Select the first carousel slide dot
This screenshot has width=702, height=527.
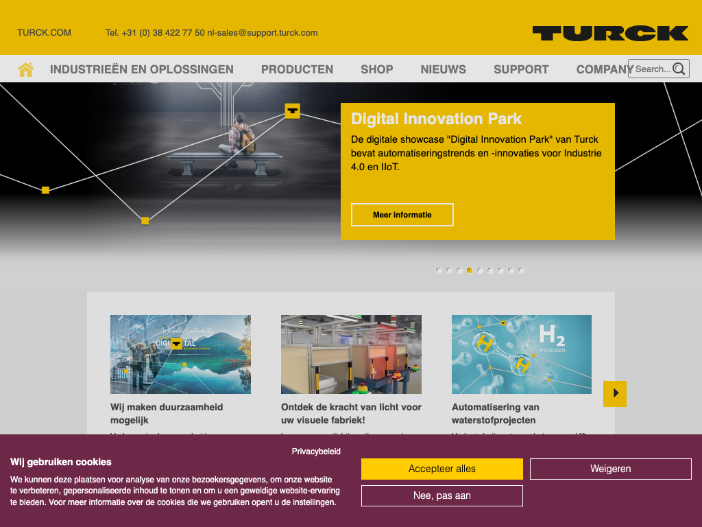coord(439,270)
